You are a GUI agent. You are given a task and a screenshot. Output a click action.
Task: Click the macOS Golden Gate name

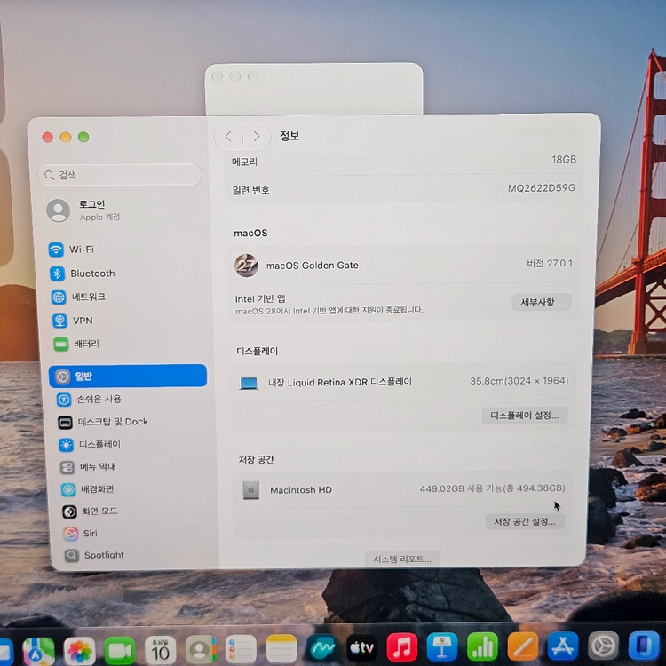tap(313, 266)
